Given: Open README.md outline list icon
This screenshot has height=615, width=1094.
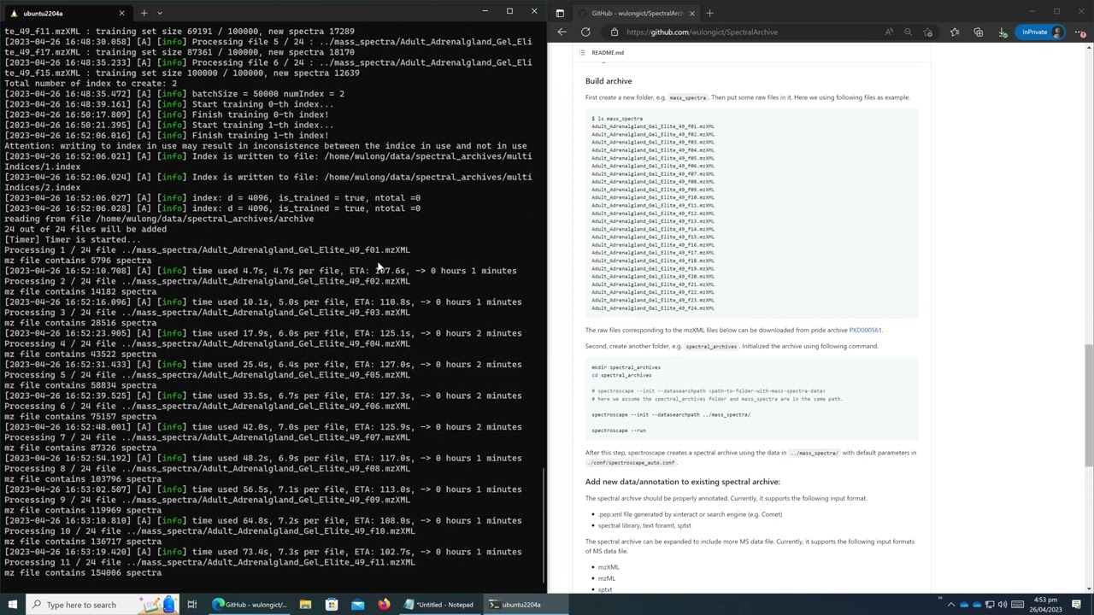Looking at the screenshot, I should coord(582,52).
